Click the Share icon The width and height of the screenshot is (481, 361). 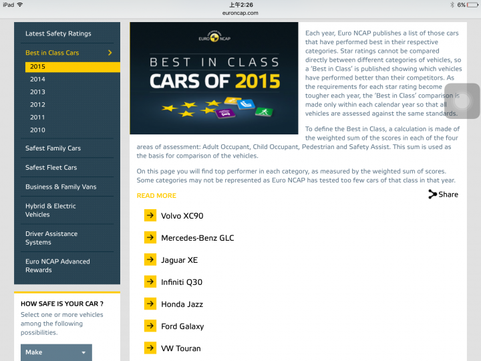(x=432, y=195)
